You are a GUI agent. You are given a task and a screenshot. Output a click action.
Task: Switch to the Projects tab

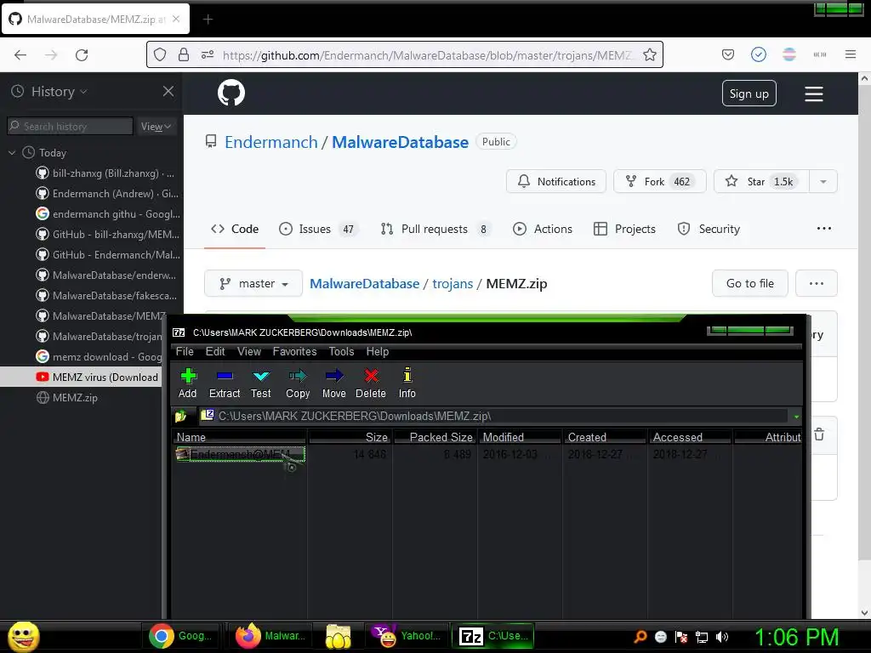pos(624,229)
